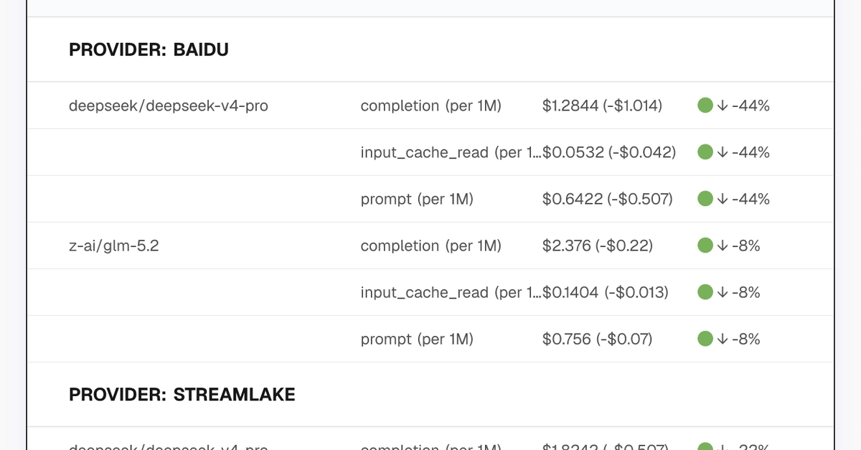The height and width of the screenshot is (450, 861).
Task: Select the deepseek/deepseek-v4-pro model name under Baidu
Action: pyautogui.click(x=169, y=106)
